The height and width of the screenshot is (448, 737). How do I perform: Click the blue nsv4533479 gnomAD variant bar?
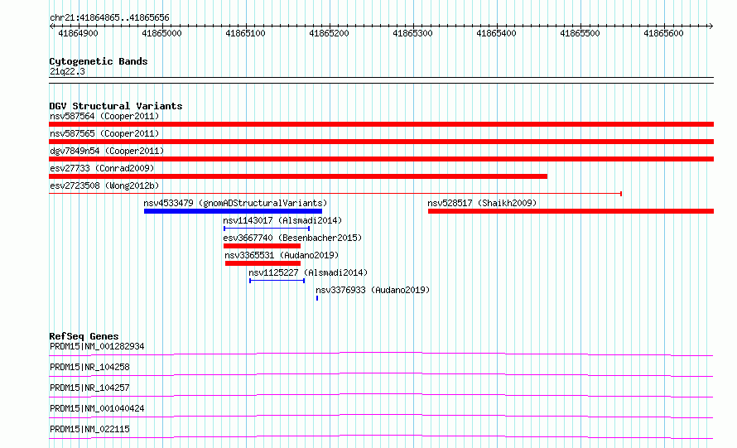[x=233, y=211]
